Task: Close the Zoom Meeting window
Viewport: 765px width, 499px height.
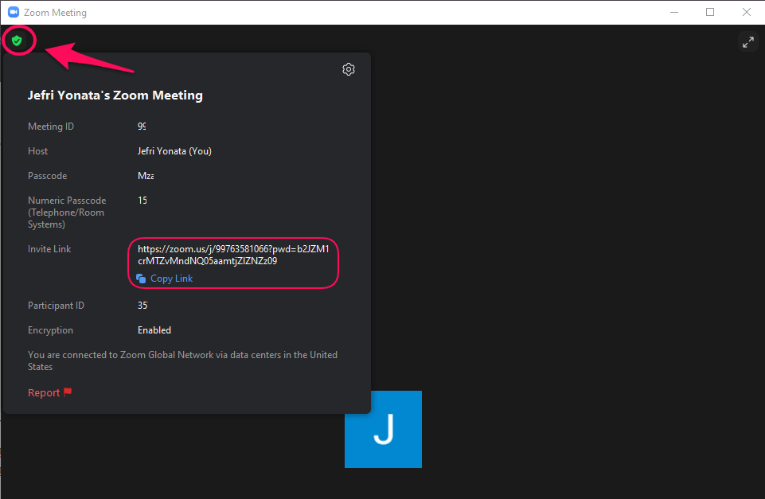Action: point(747,12)
